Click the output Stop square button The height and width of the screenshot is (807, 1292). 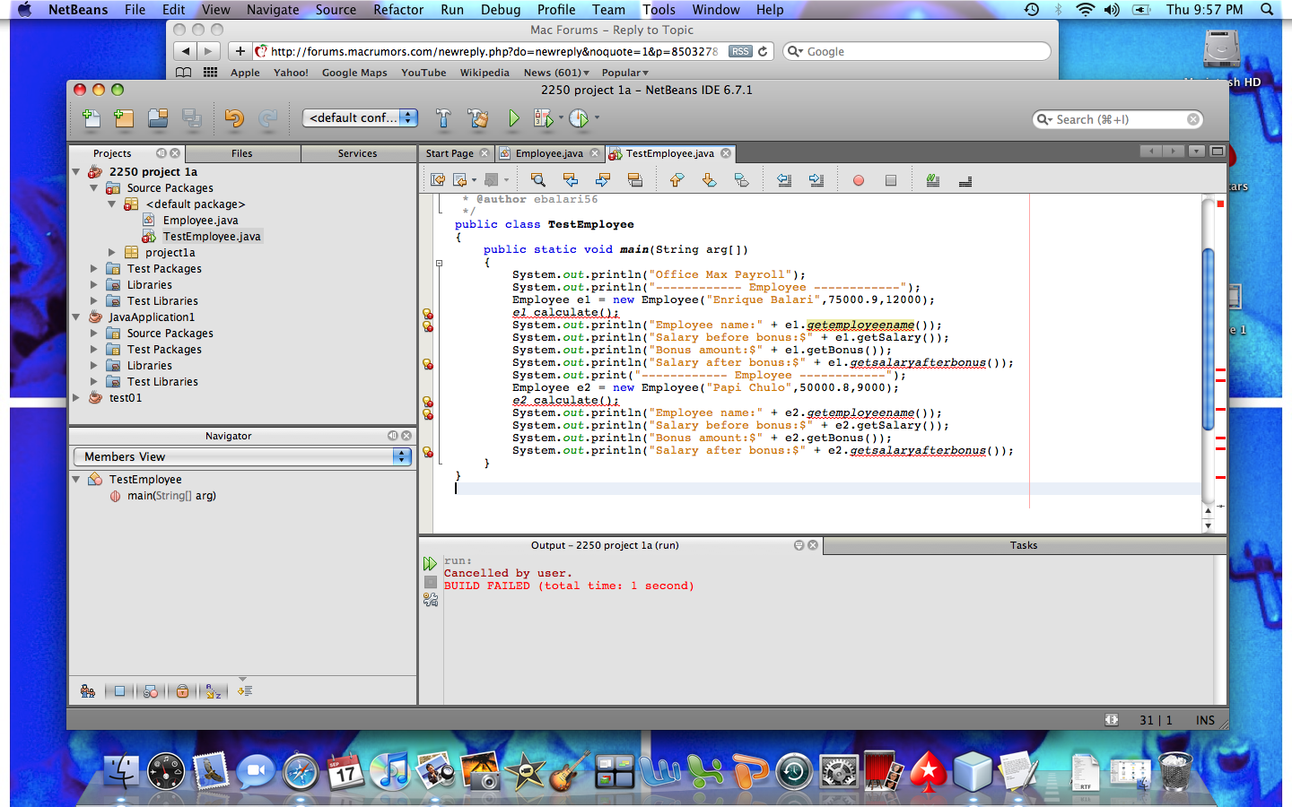(x=431, y=582)
